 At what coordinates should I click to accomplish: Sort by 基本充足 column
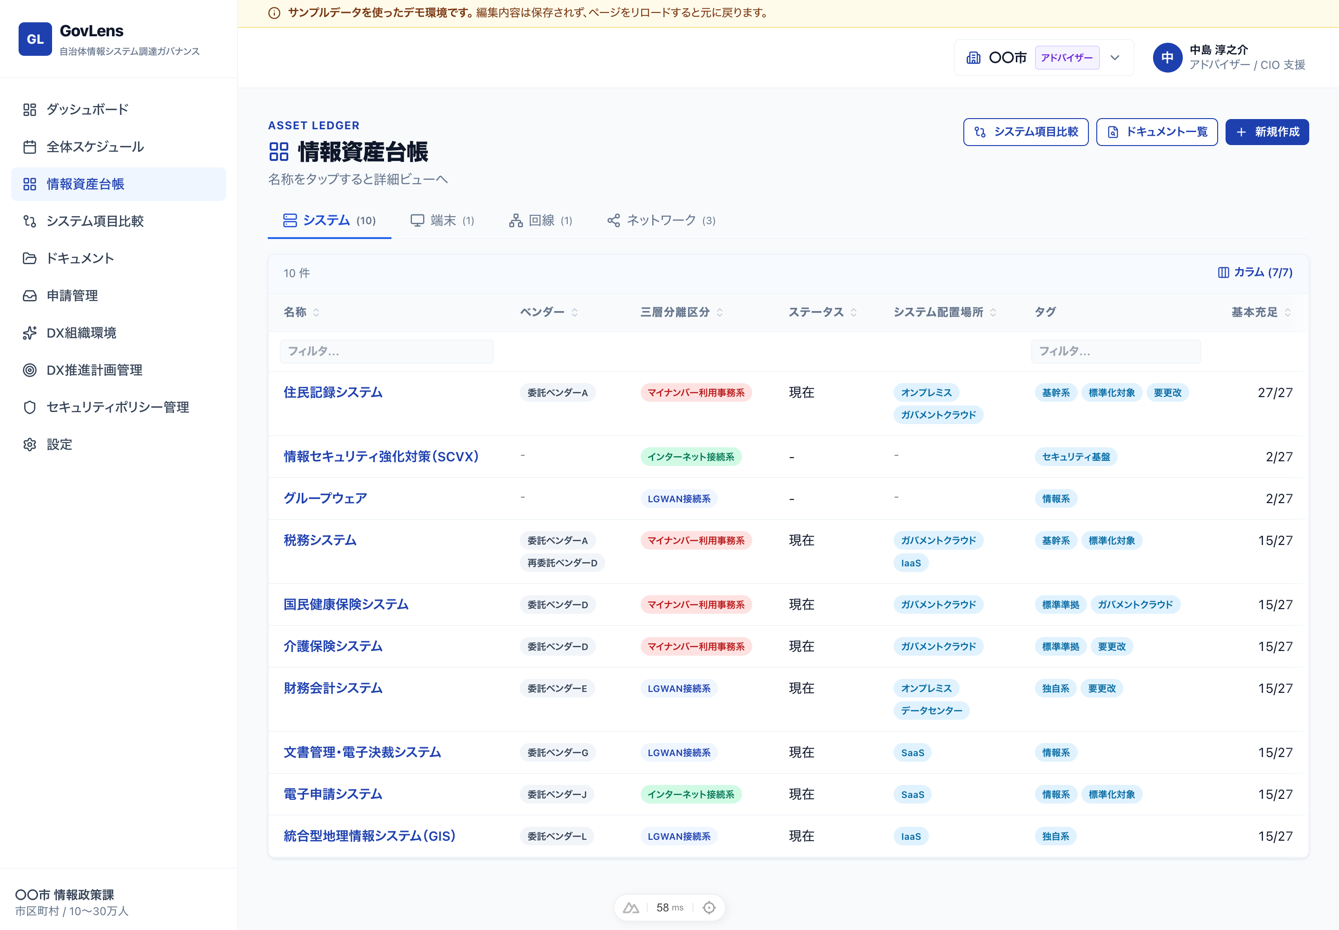click(x=1261, y=312)
